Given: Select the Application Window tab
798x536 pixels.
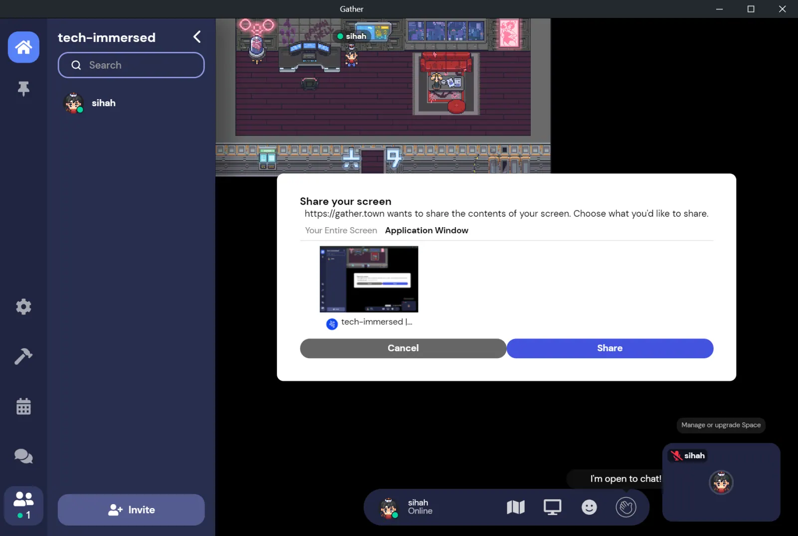Looking at the screenshot, I should click(x=426, y=230).
